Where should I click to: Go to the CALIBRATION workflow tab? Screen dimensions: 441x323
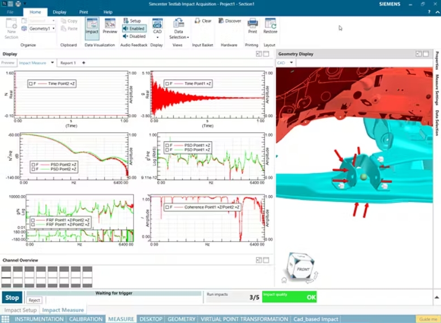87,319
